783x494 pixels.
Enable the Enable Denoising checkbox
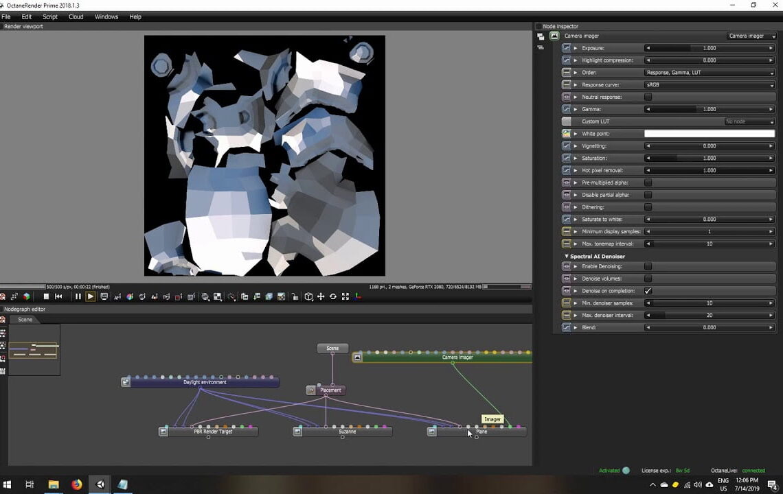click(646, 266)
